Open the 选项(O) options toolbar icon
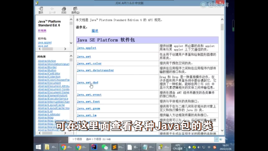This screenshot has height=151, width=268. pyautogui.click(x=75, y=10)
